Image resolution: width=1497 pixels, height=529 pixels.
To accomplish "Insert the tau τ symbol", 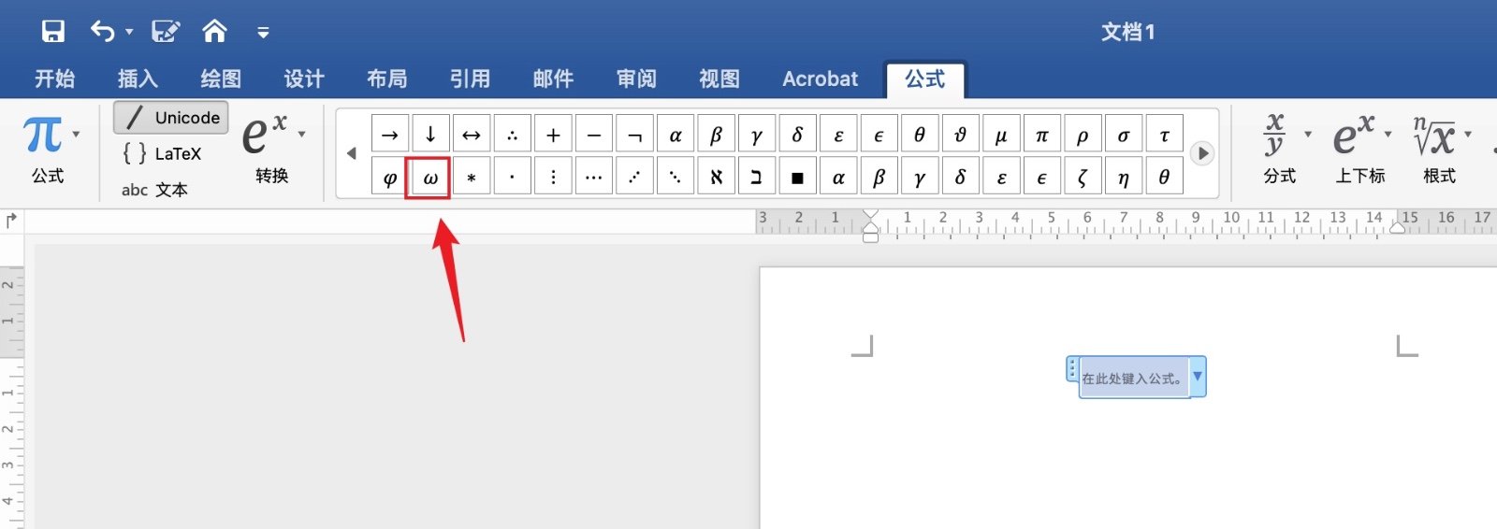I will point(1164,135).
